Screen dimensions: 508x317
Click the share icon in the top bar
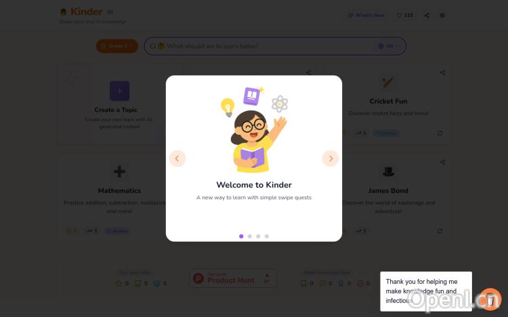pos(427,15)
